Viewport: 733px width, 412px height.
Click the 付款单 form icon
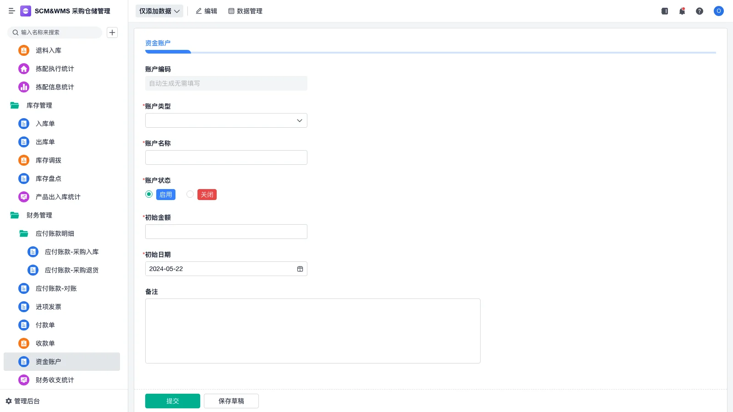click(x=24, y=325)
